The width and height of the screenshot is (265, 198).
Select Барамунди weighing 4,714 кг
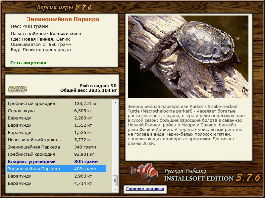point(57,183)
